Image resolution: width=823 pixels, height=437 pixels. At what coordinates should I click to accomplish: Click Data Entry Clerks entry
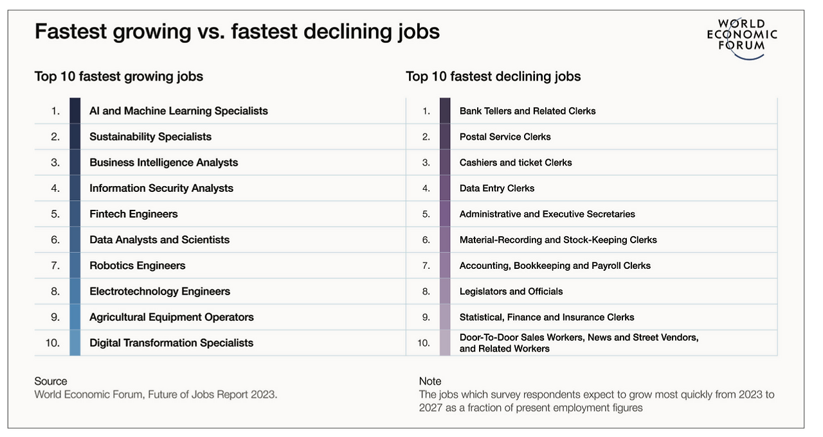click(497, 188)
